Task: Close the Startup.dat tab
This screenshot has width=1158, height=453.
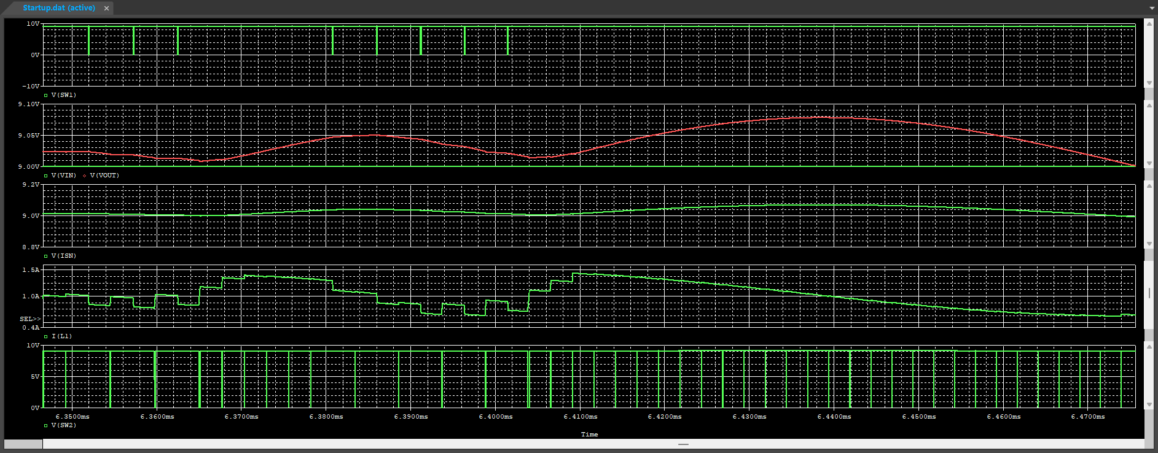Action: (106, 8)
